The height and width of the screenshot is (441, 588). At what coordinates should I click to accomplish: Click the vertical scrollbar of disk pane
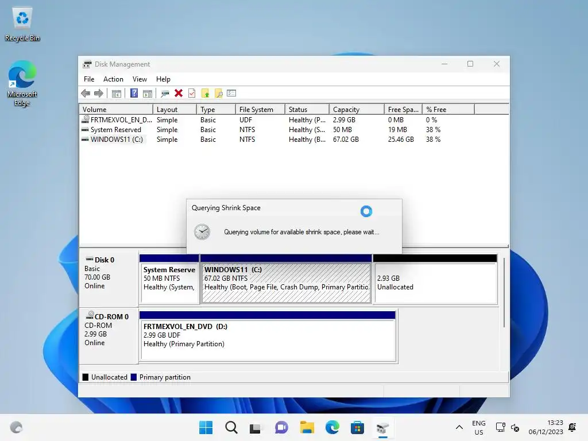[x=504, y=292]
